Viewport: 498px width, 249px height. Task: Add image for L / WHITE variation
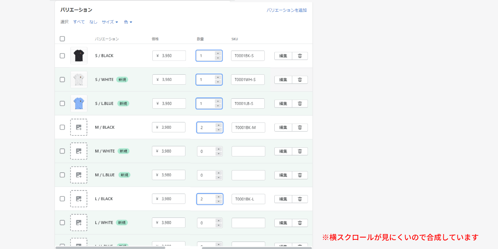[79, 223]
